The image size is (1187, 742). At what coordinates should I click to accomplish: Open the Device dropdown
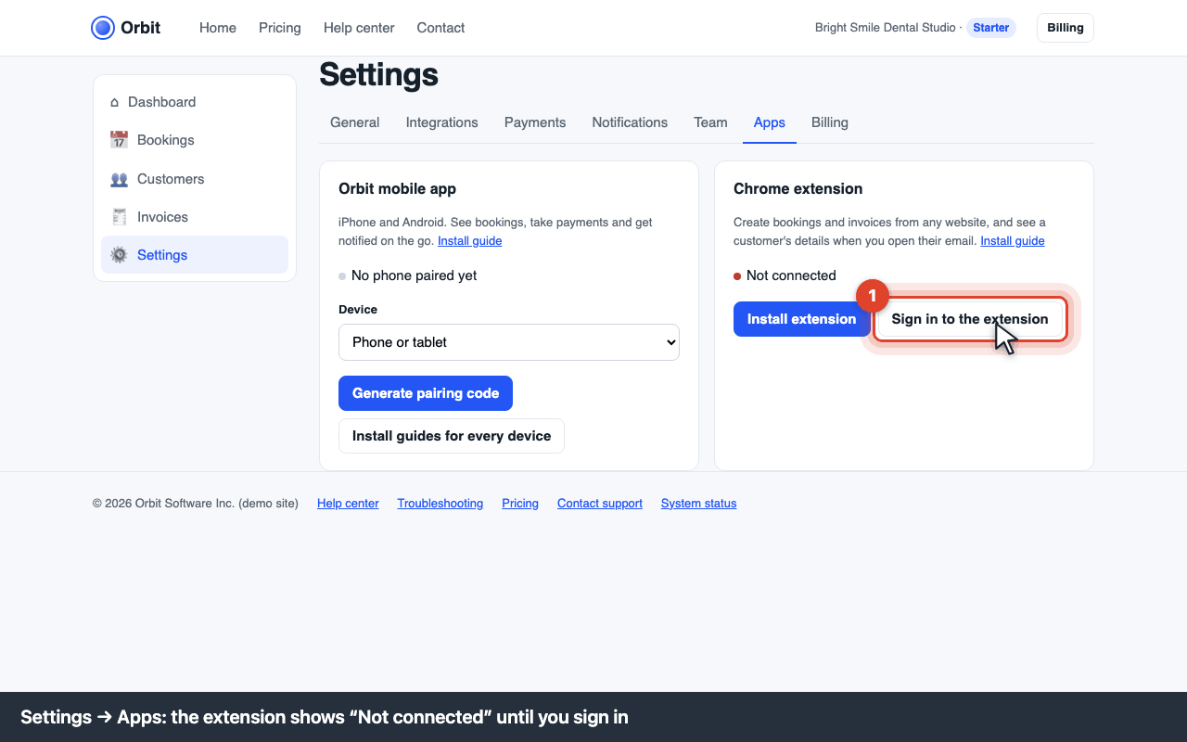509,342
